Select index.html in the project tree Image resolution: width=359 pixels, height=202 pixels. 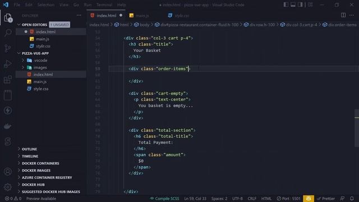[x=43, y=75]
